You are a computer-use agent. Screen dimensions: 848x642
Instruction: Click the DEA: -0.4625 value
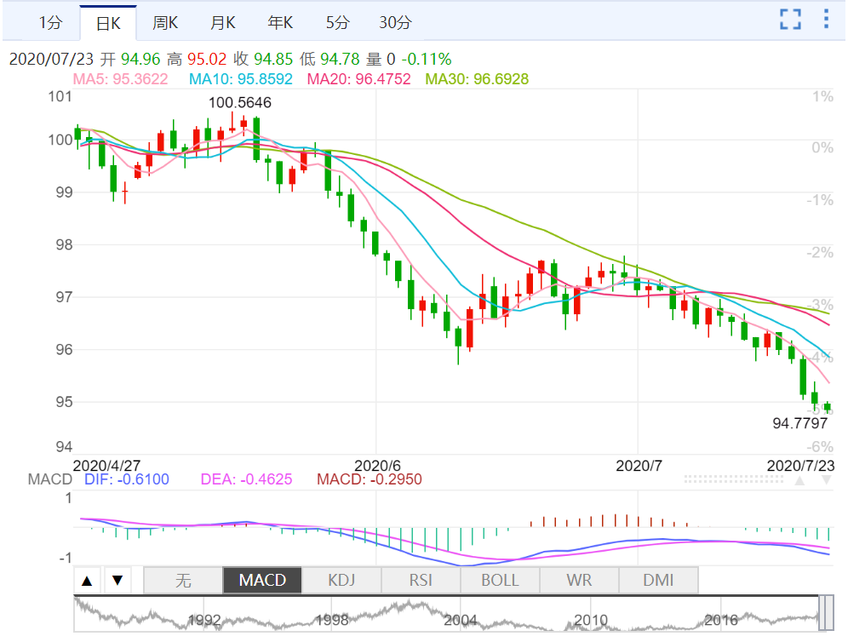pos(247,479)
